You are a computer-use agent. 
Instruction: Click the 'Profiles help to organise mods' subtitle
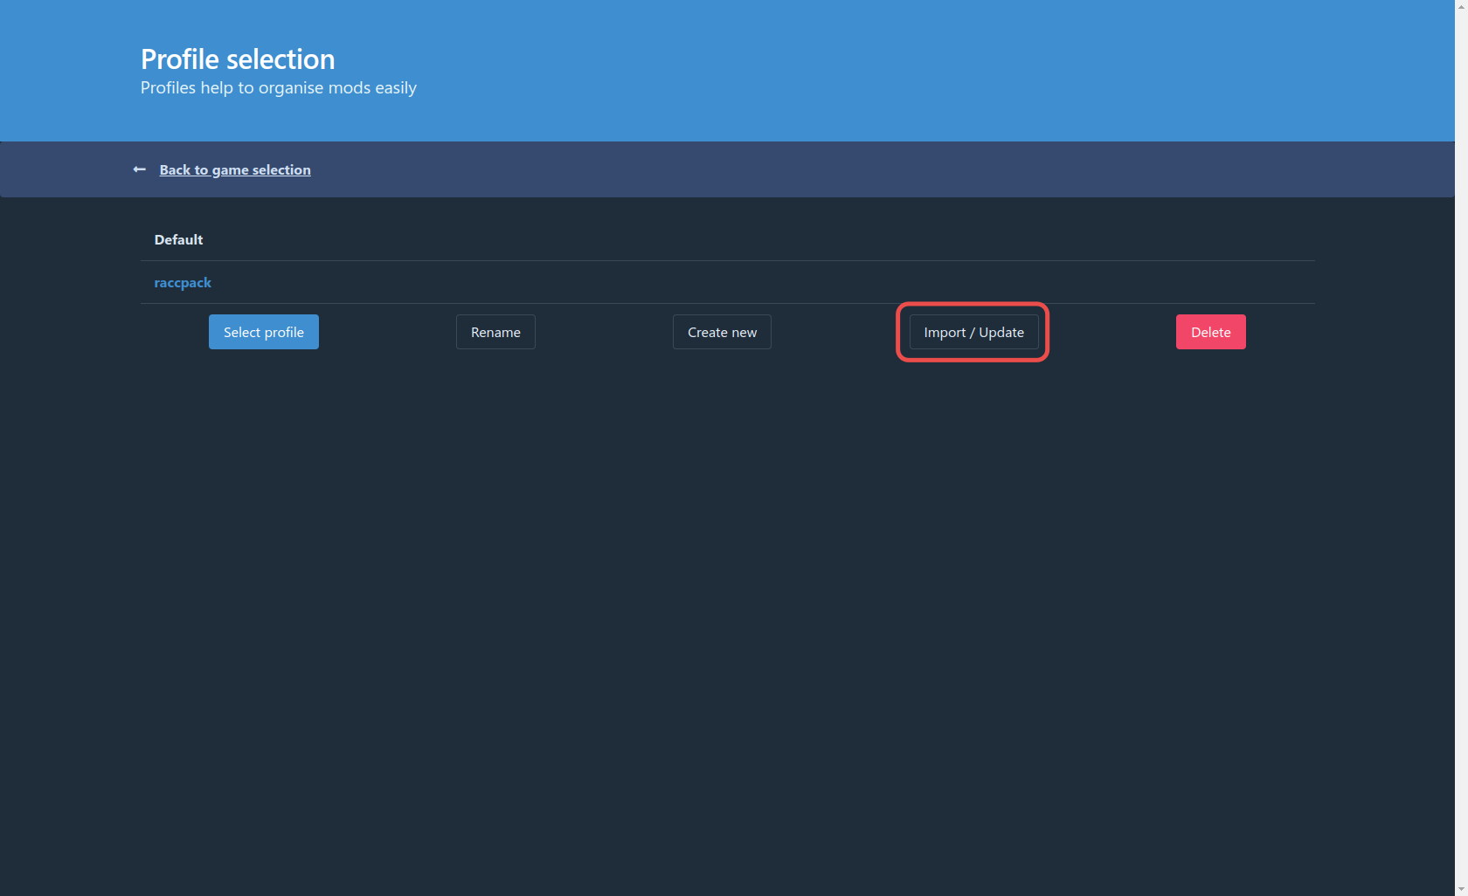[x=278, y=88]
